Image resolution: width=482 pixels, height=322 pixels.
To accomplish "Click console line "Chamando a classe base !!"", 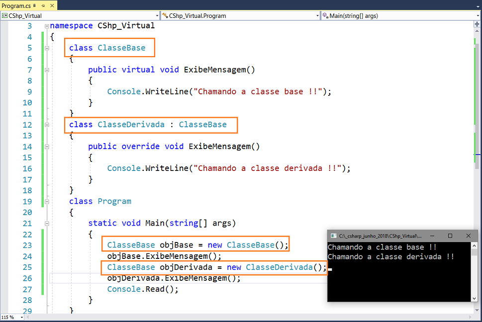I will [x=382, y=247].
